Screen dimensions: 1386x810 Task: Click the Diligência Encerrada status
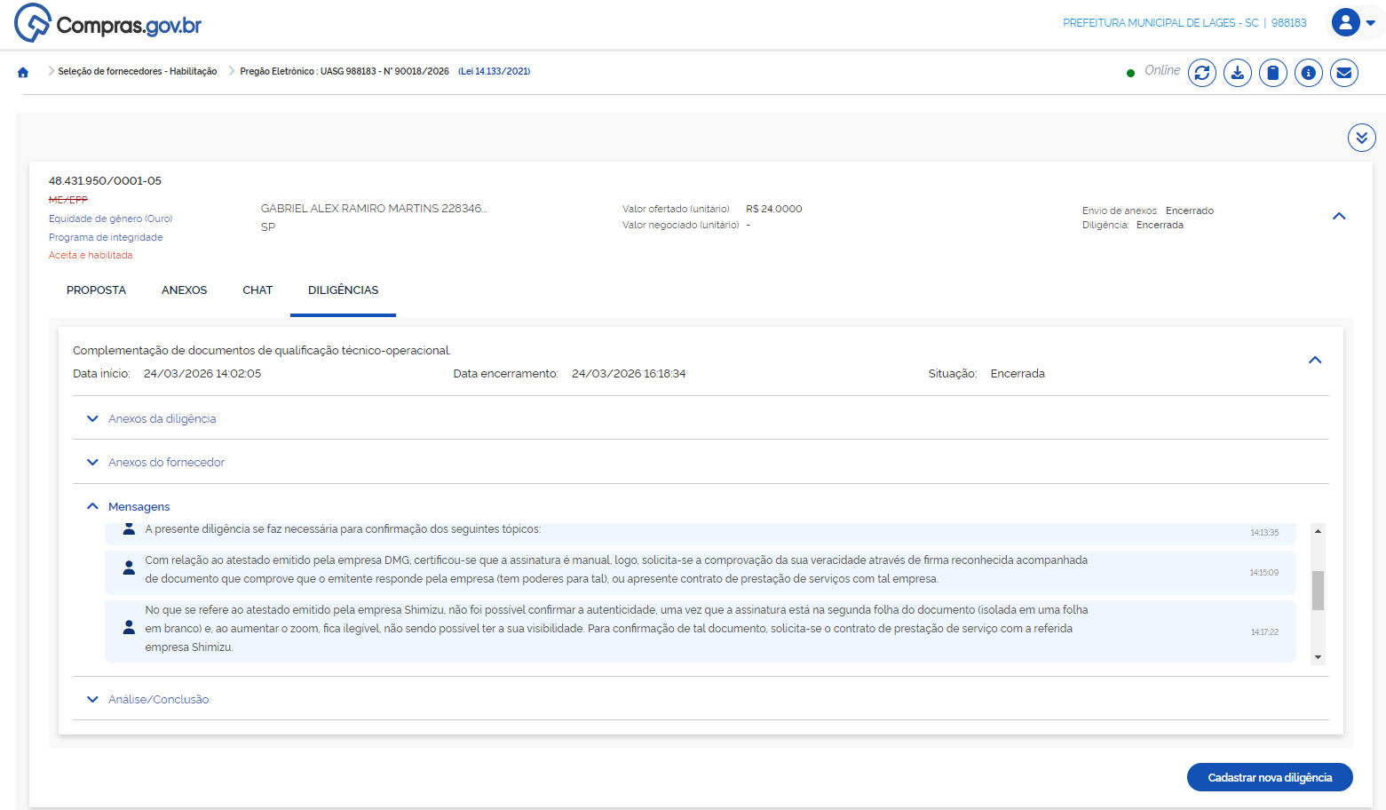1160,225
